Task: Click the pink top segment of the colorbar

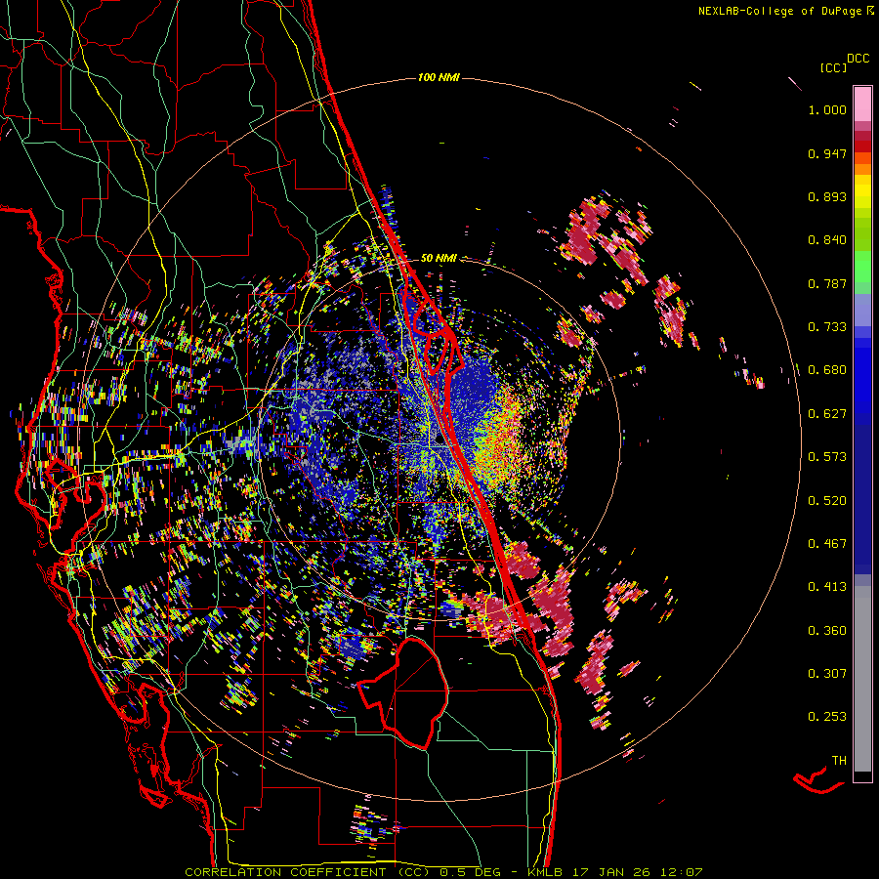Action: pos(862,104)
